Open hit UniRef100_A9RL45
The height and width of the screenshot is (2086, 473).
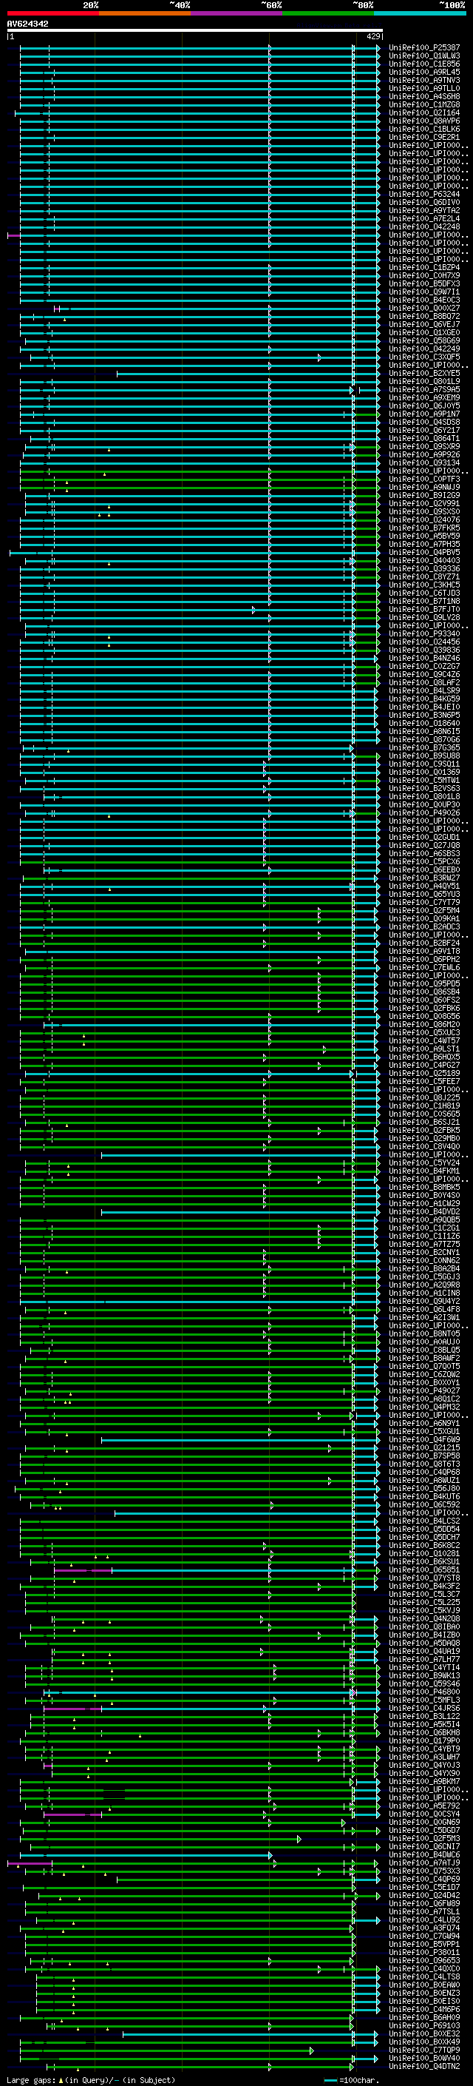pyautogui.click(x=424, y=72)
